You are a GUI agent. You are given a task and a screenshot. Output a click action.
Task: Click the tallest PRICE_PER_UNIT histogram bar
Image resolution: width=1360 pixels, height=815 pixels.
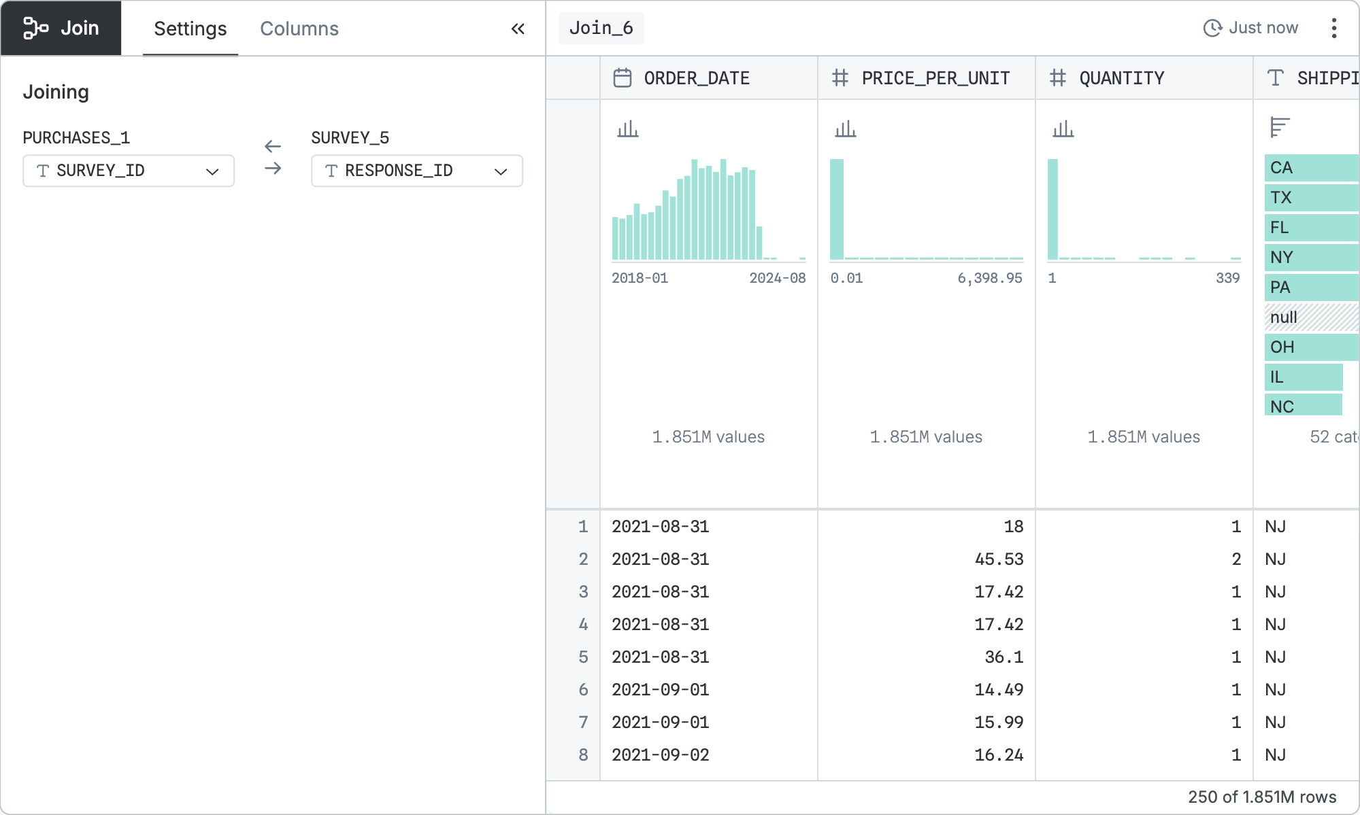click(x=837, y=209)
